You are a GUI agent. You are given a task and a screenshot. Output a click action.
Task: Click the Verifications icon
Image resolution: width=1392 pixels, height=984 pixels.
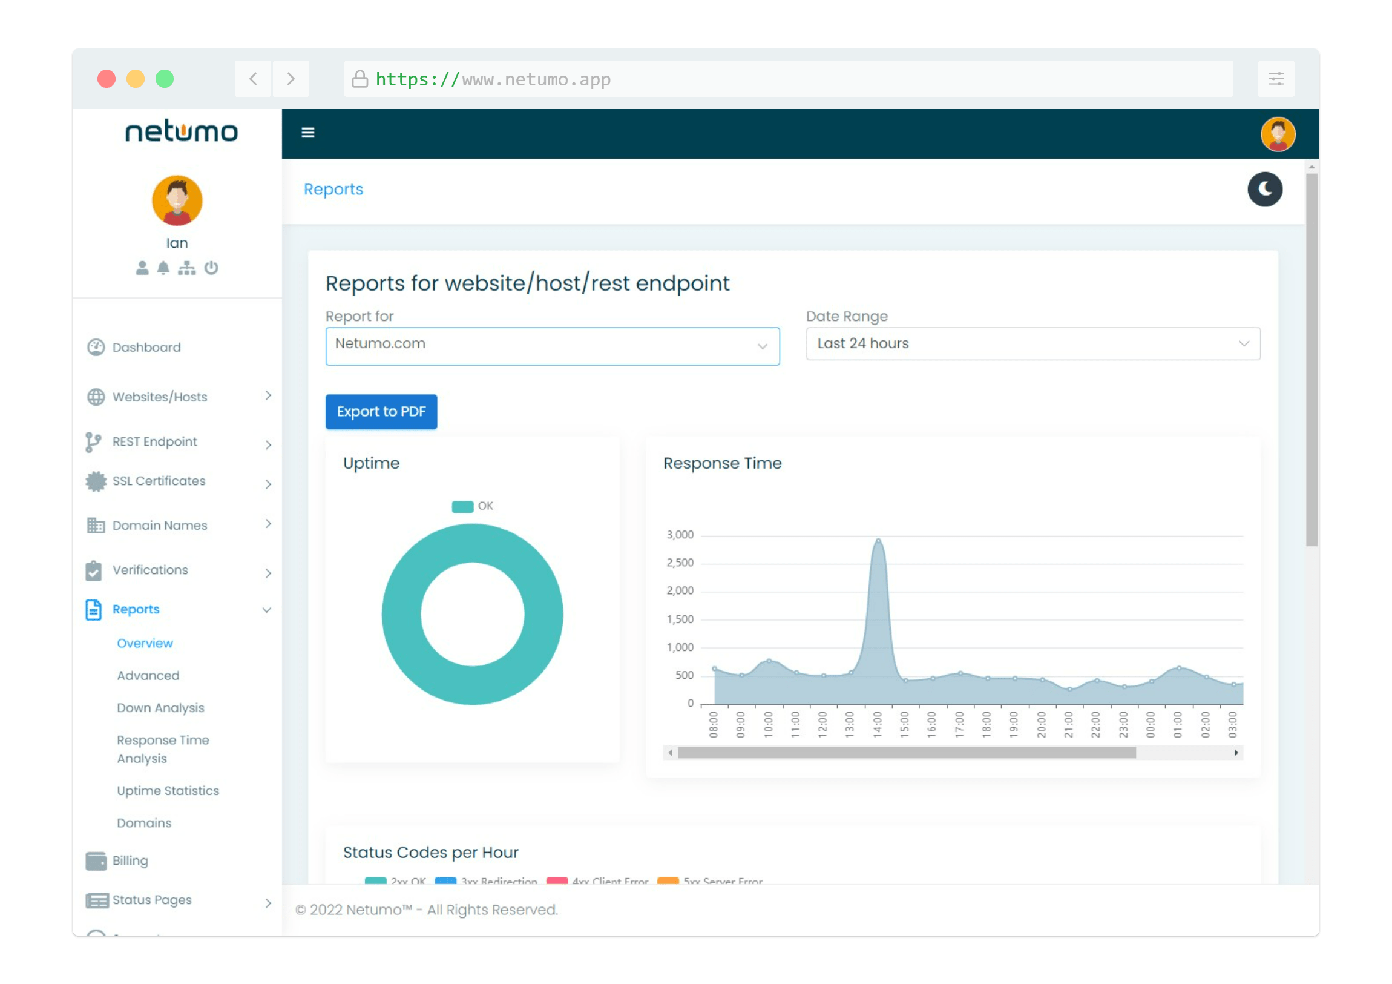tap(94, 570)
